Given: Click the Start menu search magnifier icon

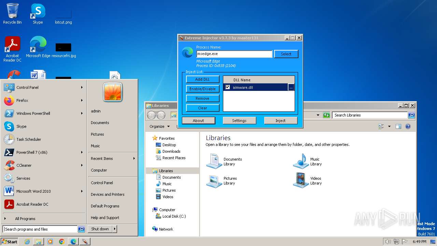Looking at the screenshot, I should coord(81,229).
